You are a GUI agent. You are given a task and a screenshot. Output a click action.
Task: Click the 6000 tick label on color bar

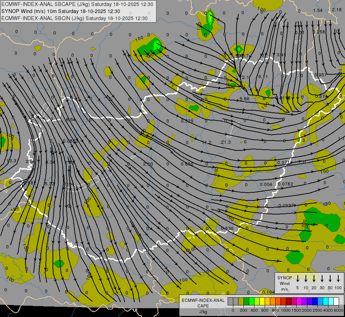(339, 310)
